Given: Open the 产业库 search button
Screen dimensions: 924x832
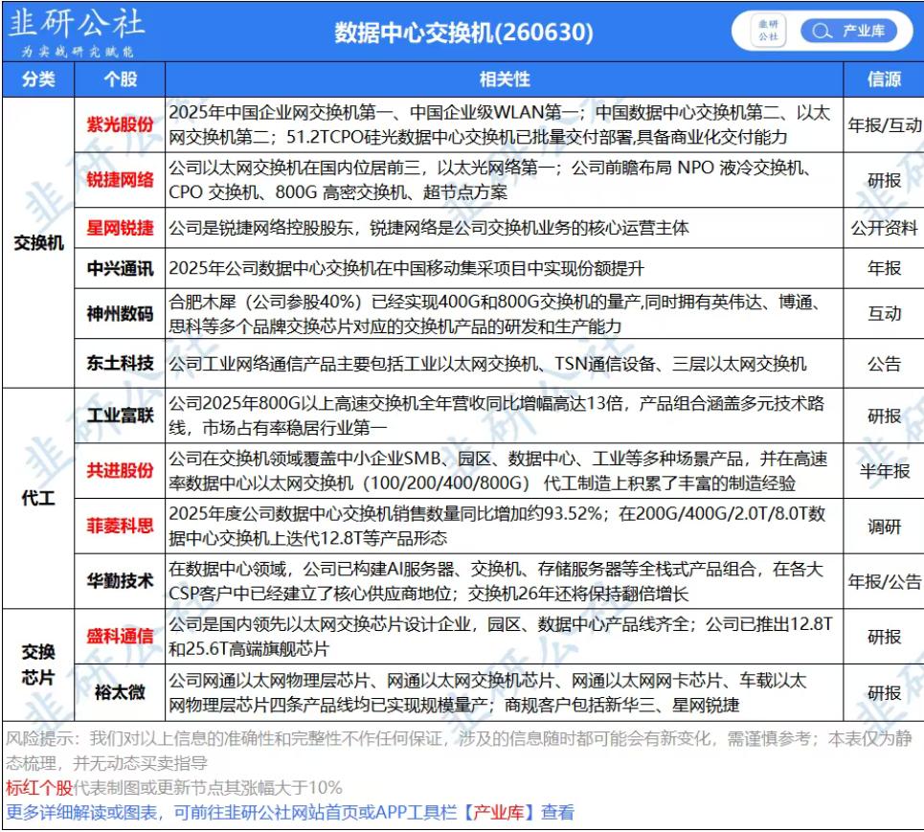Looking at the screenshot, I should pos(848,31).
